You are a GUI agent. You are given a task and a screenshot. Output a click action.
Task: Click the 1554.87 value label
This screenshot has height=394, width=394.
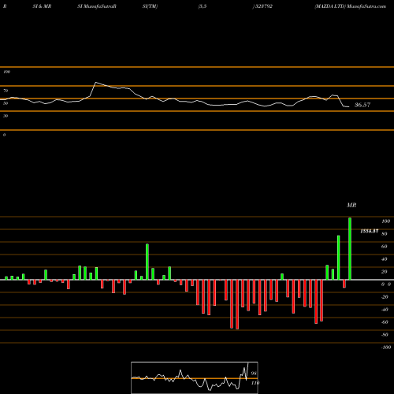pyautogui.click(x=369, y=231)
